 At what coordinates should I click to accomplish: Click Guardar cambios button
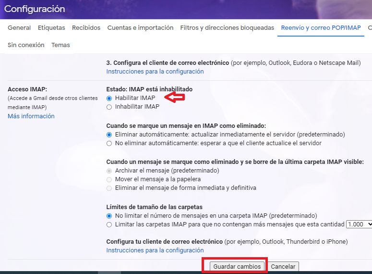[x=237, y=266]
